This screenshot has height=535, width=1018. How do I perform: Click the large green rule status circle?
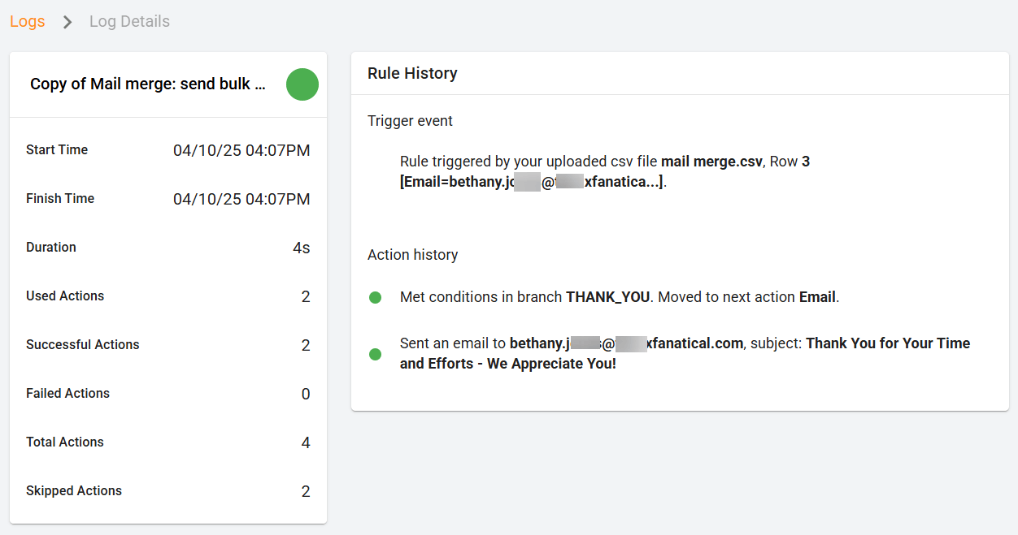302,84
